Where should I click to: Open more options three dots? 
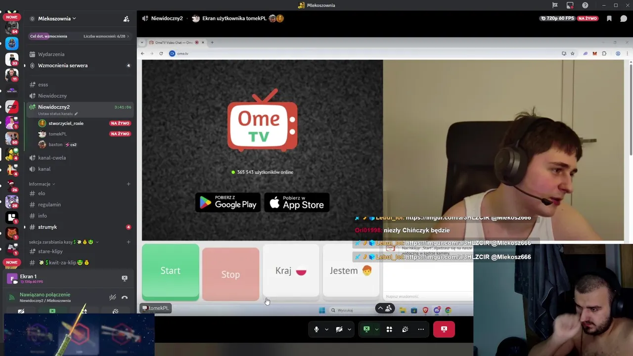point(421,329)
